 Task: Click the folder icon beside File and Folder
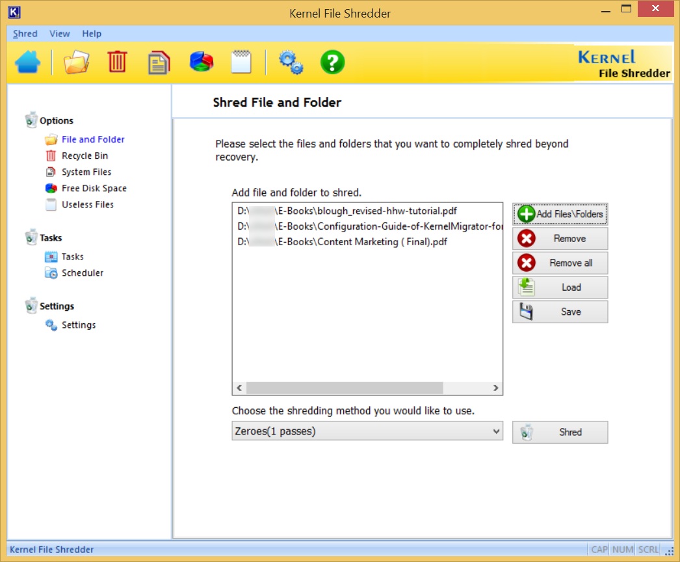51,139
